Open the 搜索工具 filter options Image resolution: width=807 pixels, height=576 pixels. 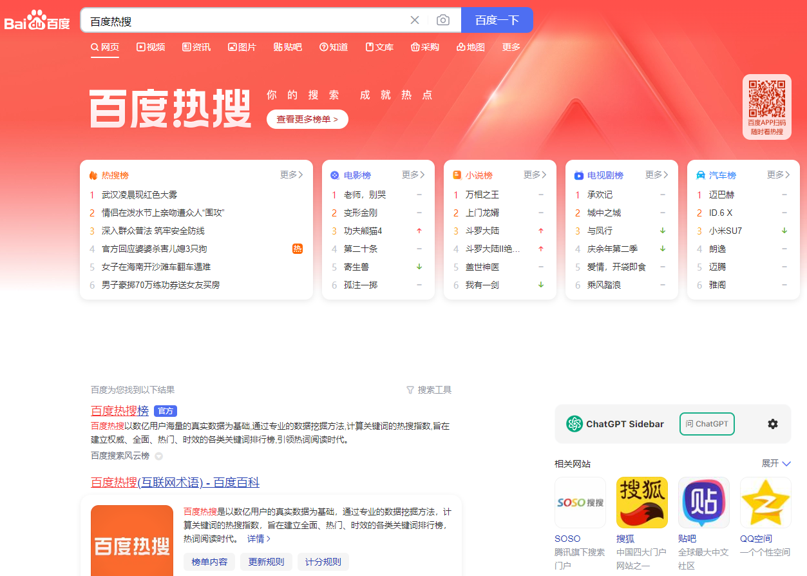[x=429, y=390]
